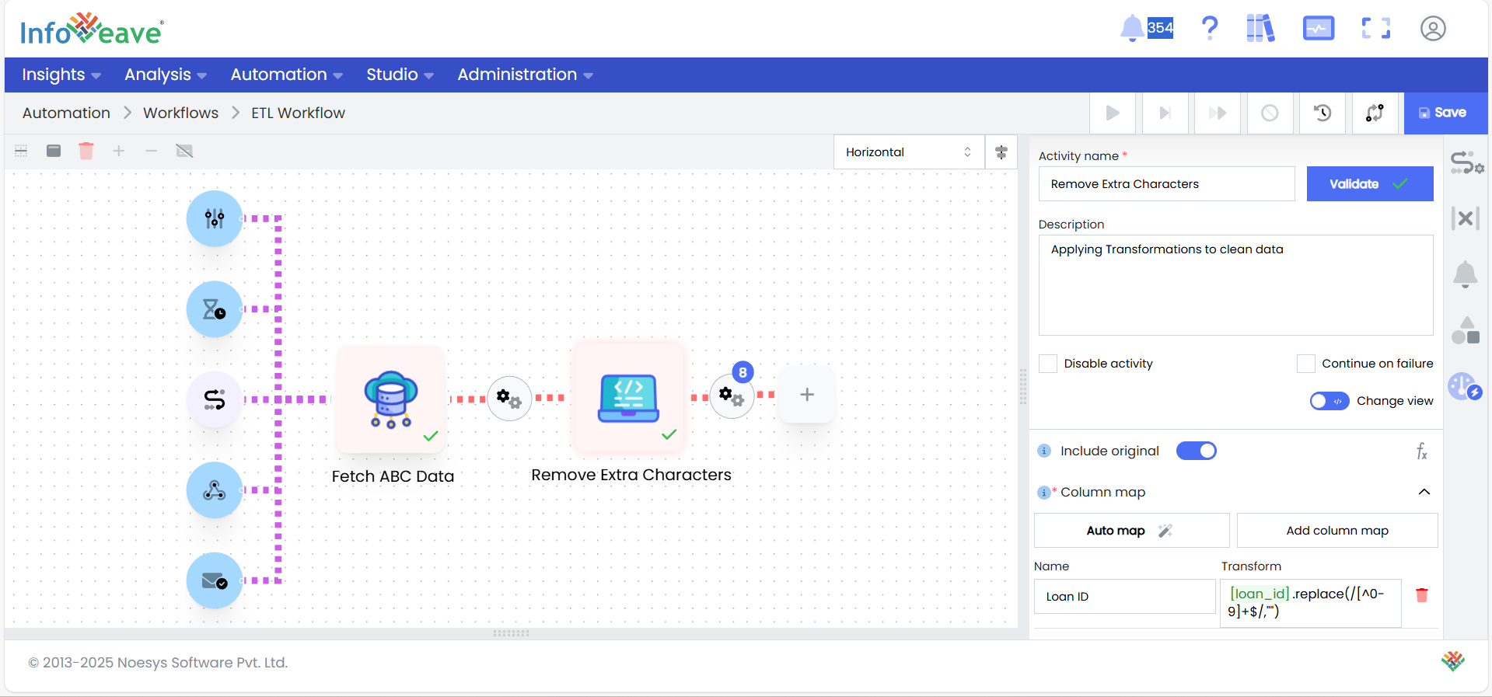Image resolution: width=1492 pixels, height=697 pixels.
Task: Open the help question mark icon
Action: [1209, 29]
